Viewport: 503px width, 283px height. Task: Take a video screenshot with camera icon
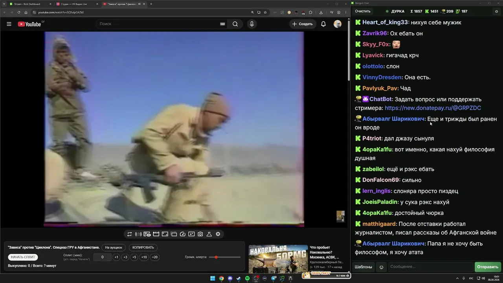click(x=200, y=234)
